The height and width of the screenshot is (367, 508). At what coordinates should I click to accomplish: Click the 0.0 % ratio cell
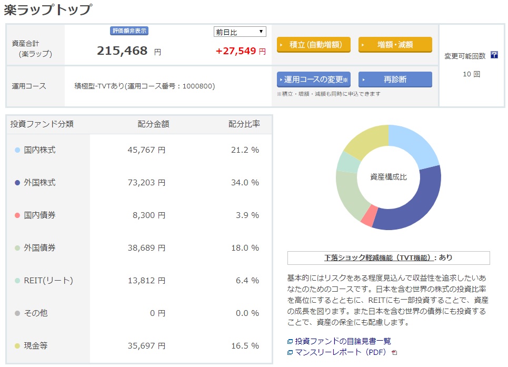tap(247, 313)
